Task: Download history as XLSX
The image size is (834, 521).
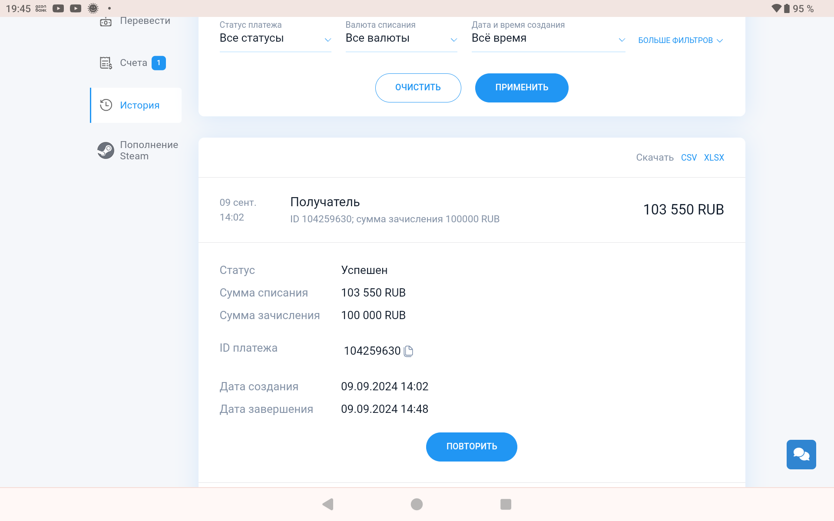Action: click(714, 158)
